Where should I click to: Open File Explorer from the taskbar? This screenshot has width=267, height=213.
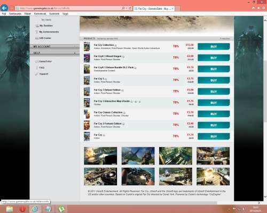tap(10, 209)
